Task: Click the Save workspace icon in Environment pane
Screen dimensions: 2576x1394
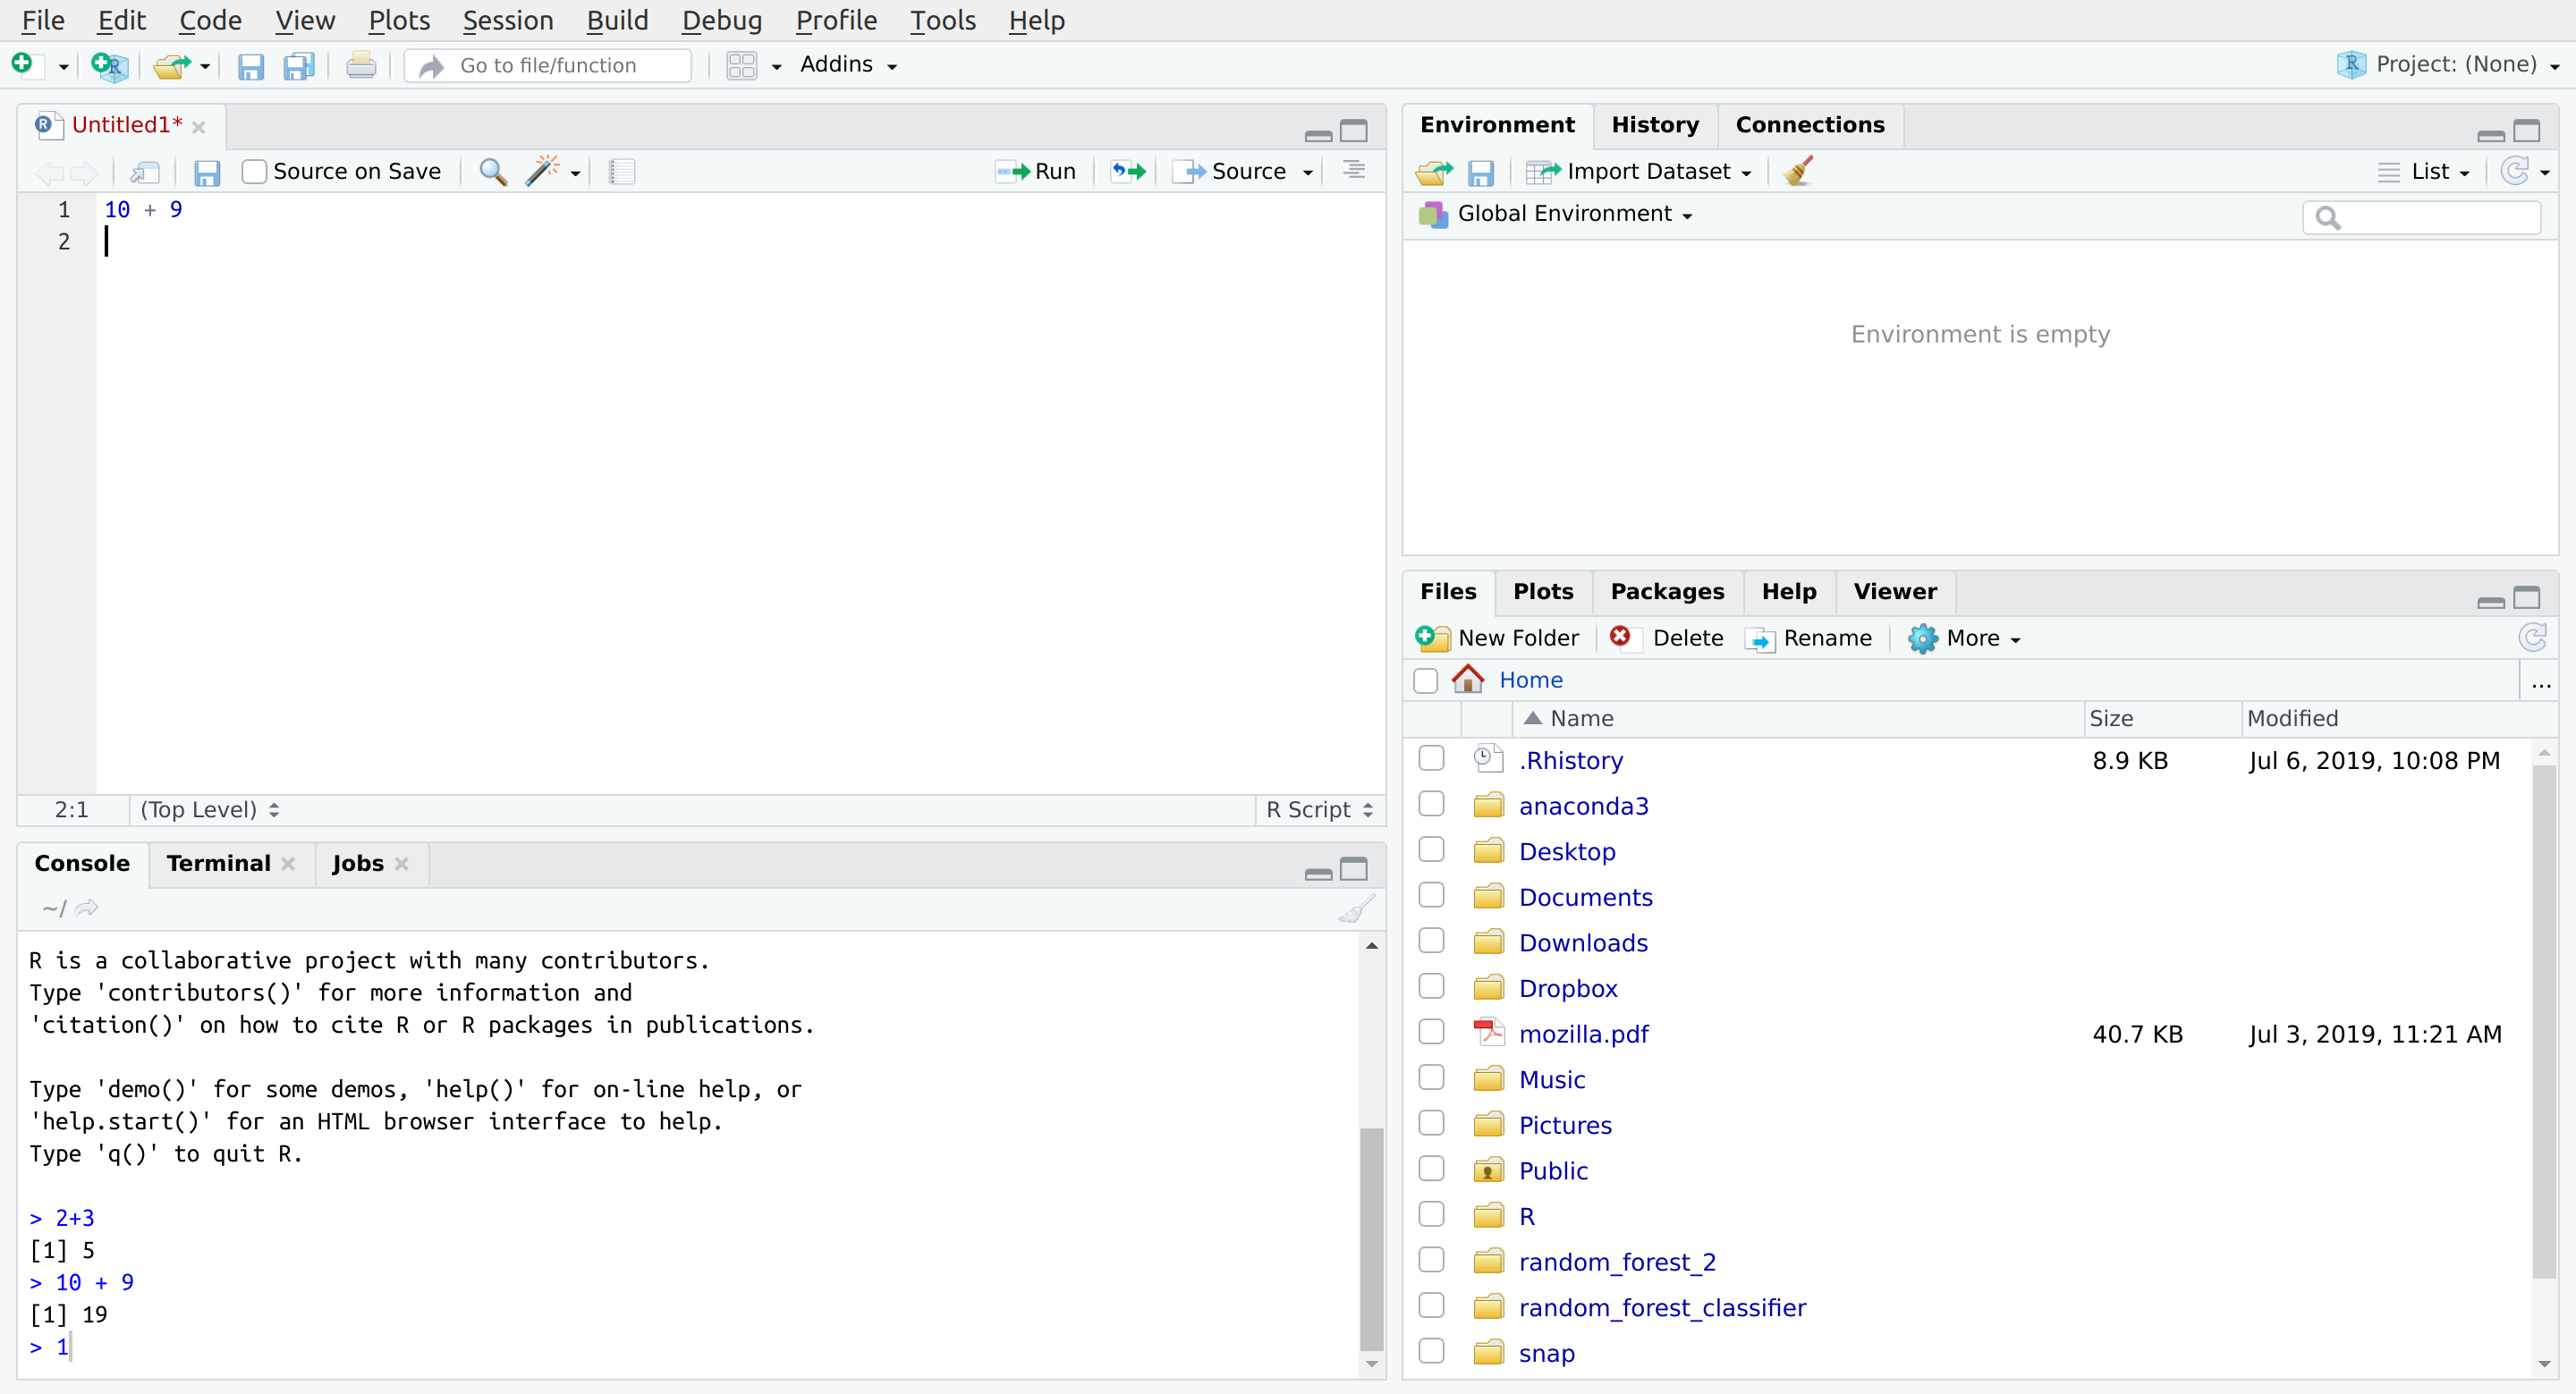Action: pyautogui.click(x=1481, y=173)
